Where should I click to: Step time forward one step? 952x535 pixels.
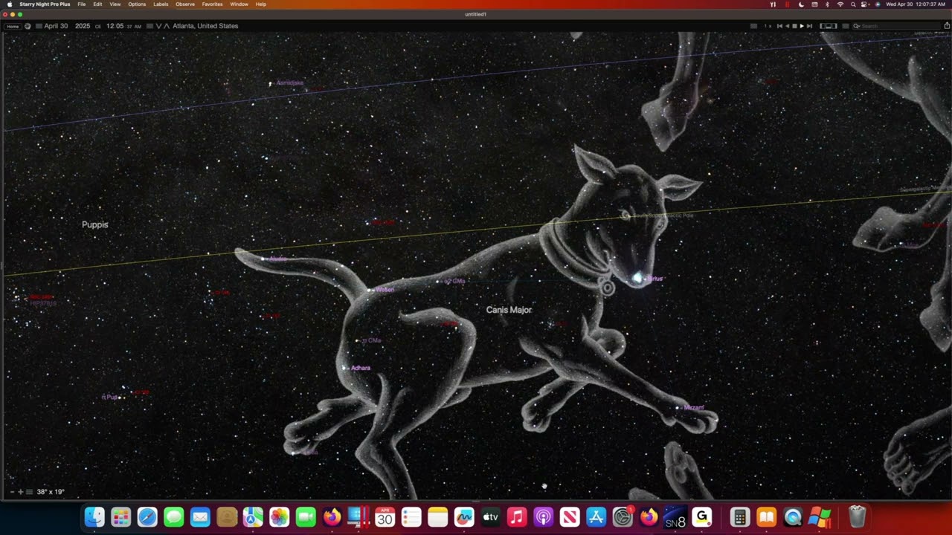(809, 26)
